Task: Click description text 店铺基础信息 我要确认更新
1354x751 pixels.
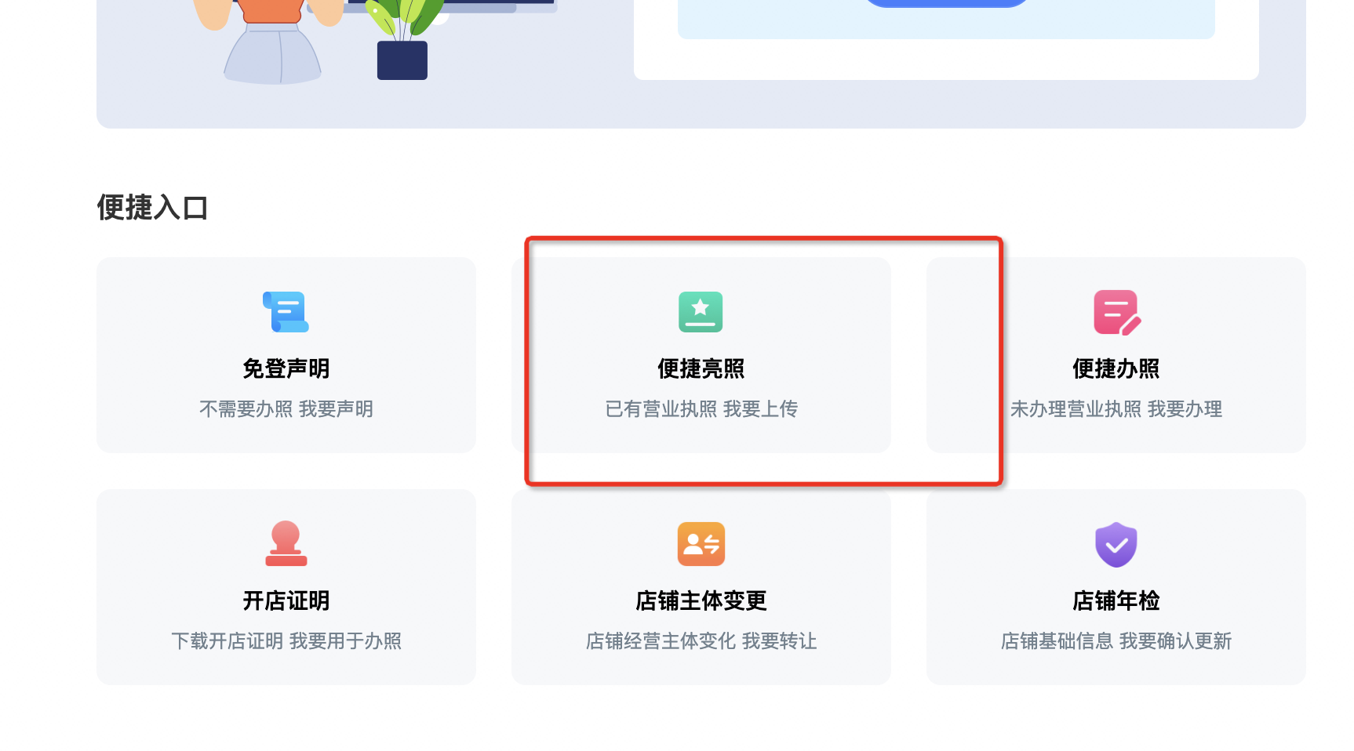Action: tap(1116, 641)
